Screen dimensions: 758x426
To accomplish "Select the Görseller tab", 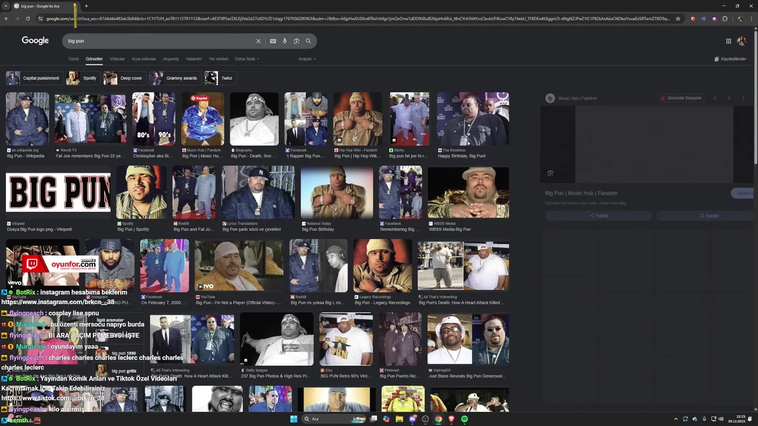I will [x=94, y=59].
